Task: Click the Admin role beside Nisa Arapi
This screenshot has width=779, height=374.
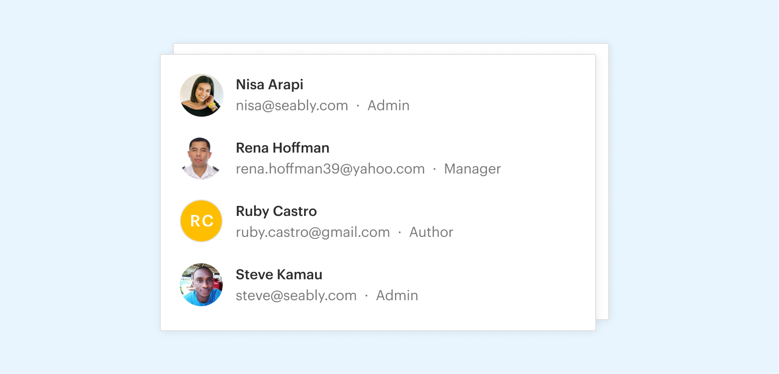Action: pyautogui.click(x=389, y=105)
